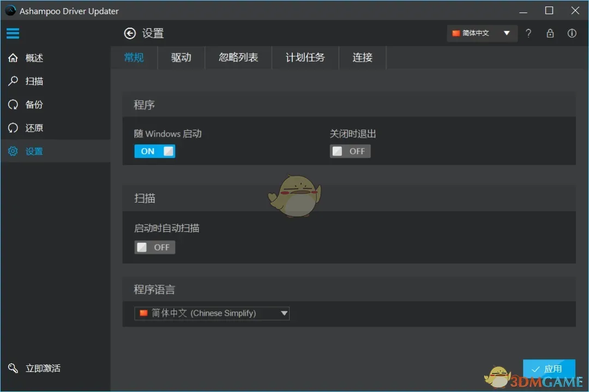Screen dimensions: 589x392
Task: Click the 立即激活 activation link
Action: 43,368
